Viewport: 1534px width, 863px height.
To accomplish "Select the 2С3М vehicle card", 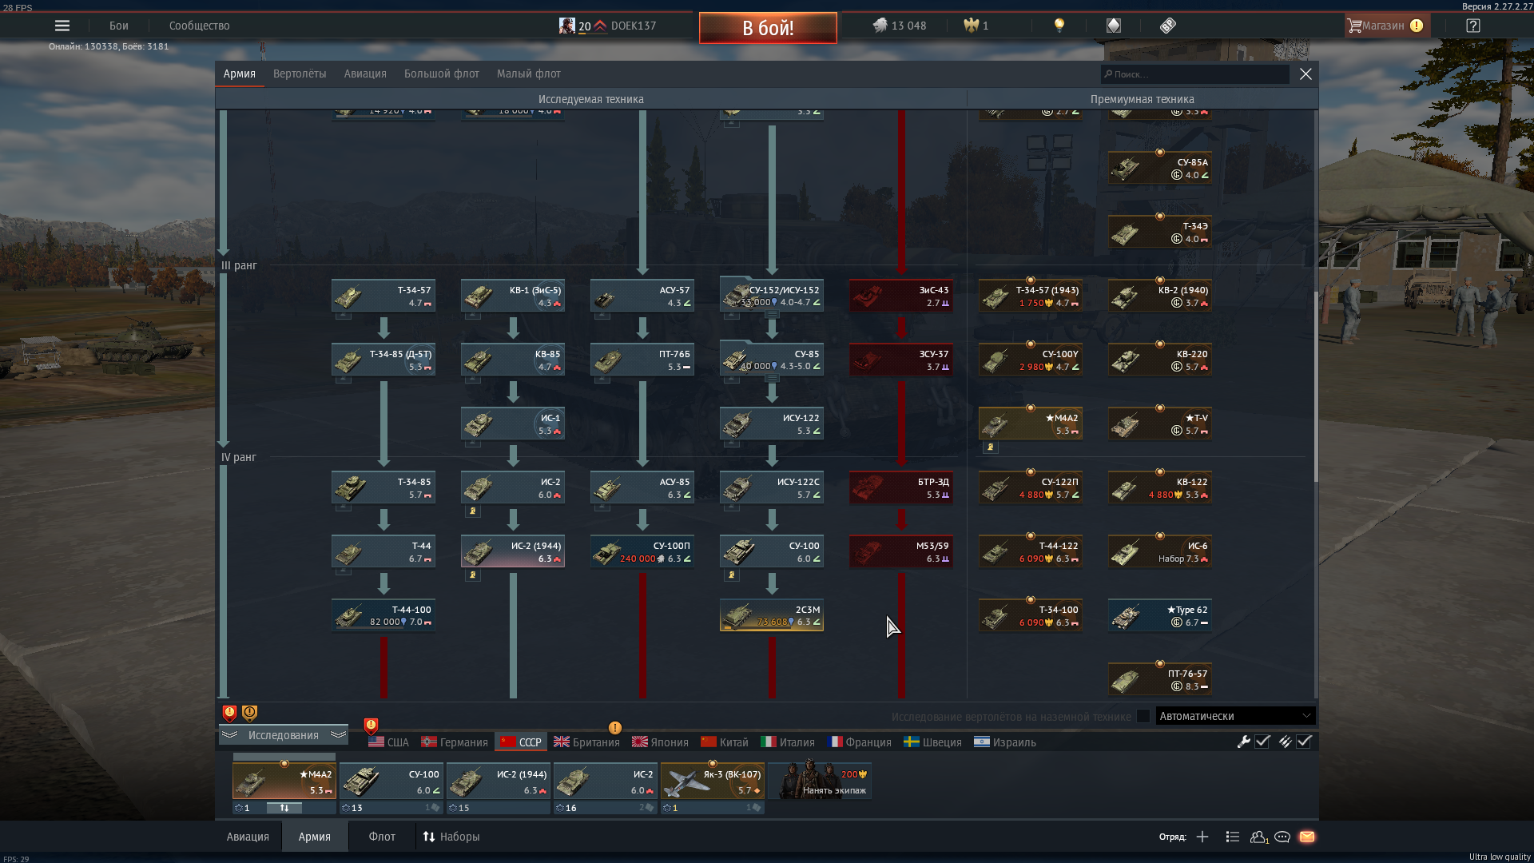I will tap(772, 615).
